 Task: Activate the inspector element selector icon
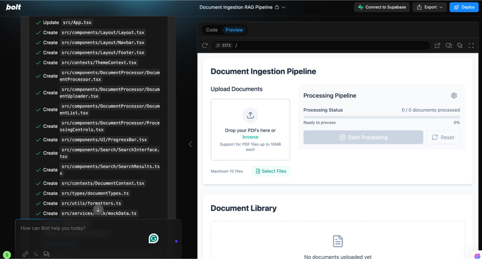[x=460, y=45]
